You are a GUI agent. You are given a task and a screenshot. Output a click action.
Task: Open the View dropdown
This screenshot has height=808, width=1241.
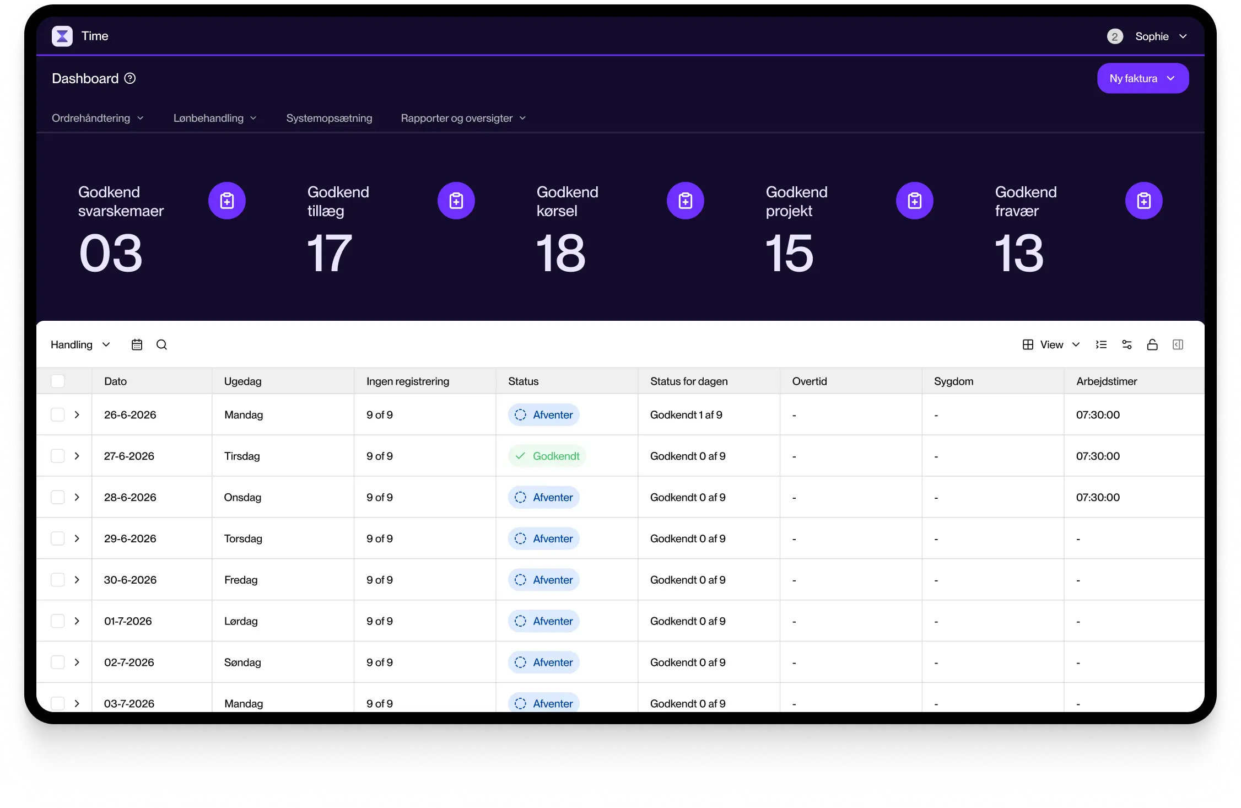click(1051, 344)
